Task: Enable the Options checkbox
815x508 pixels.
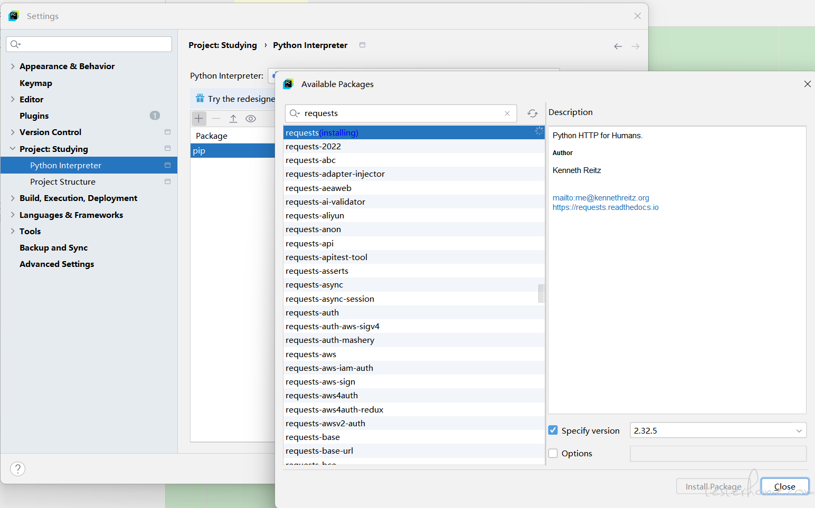Action: point(553,453)
